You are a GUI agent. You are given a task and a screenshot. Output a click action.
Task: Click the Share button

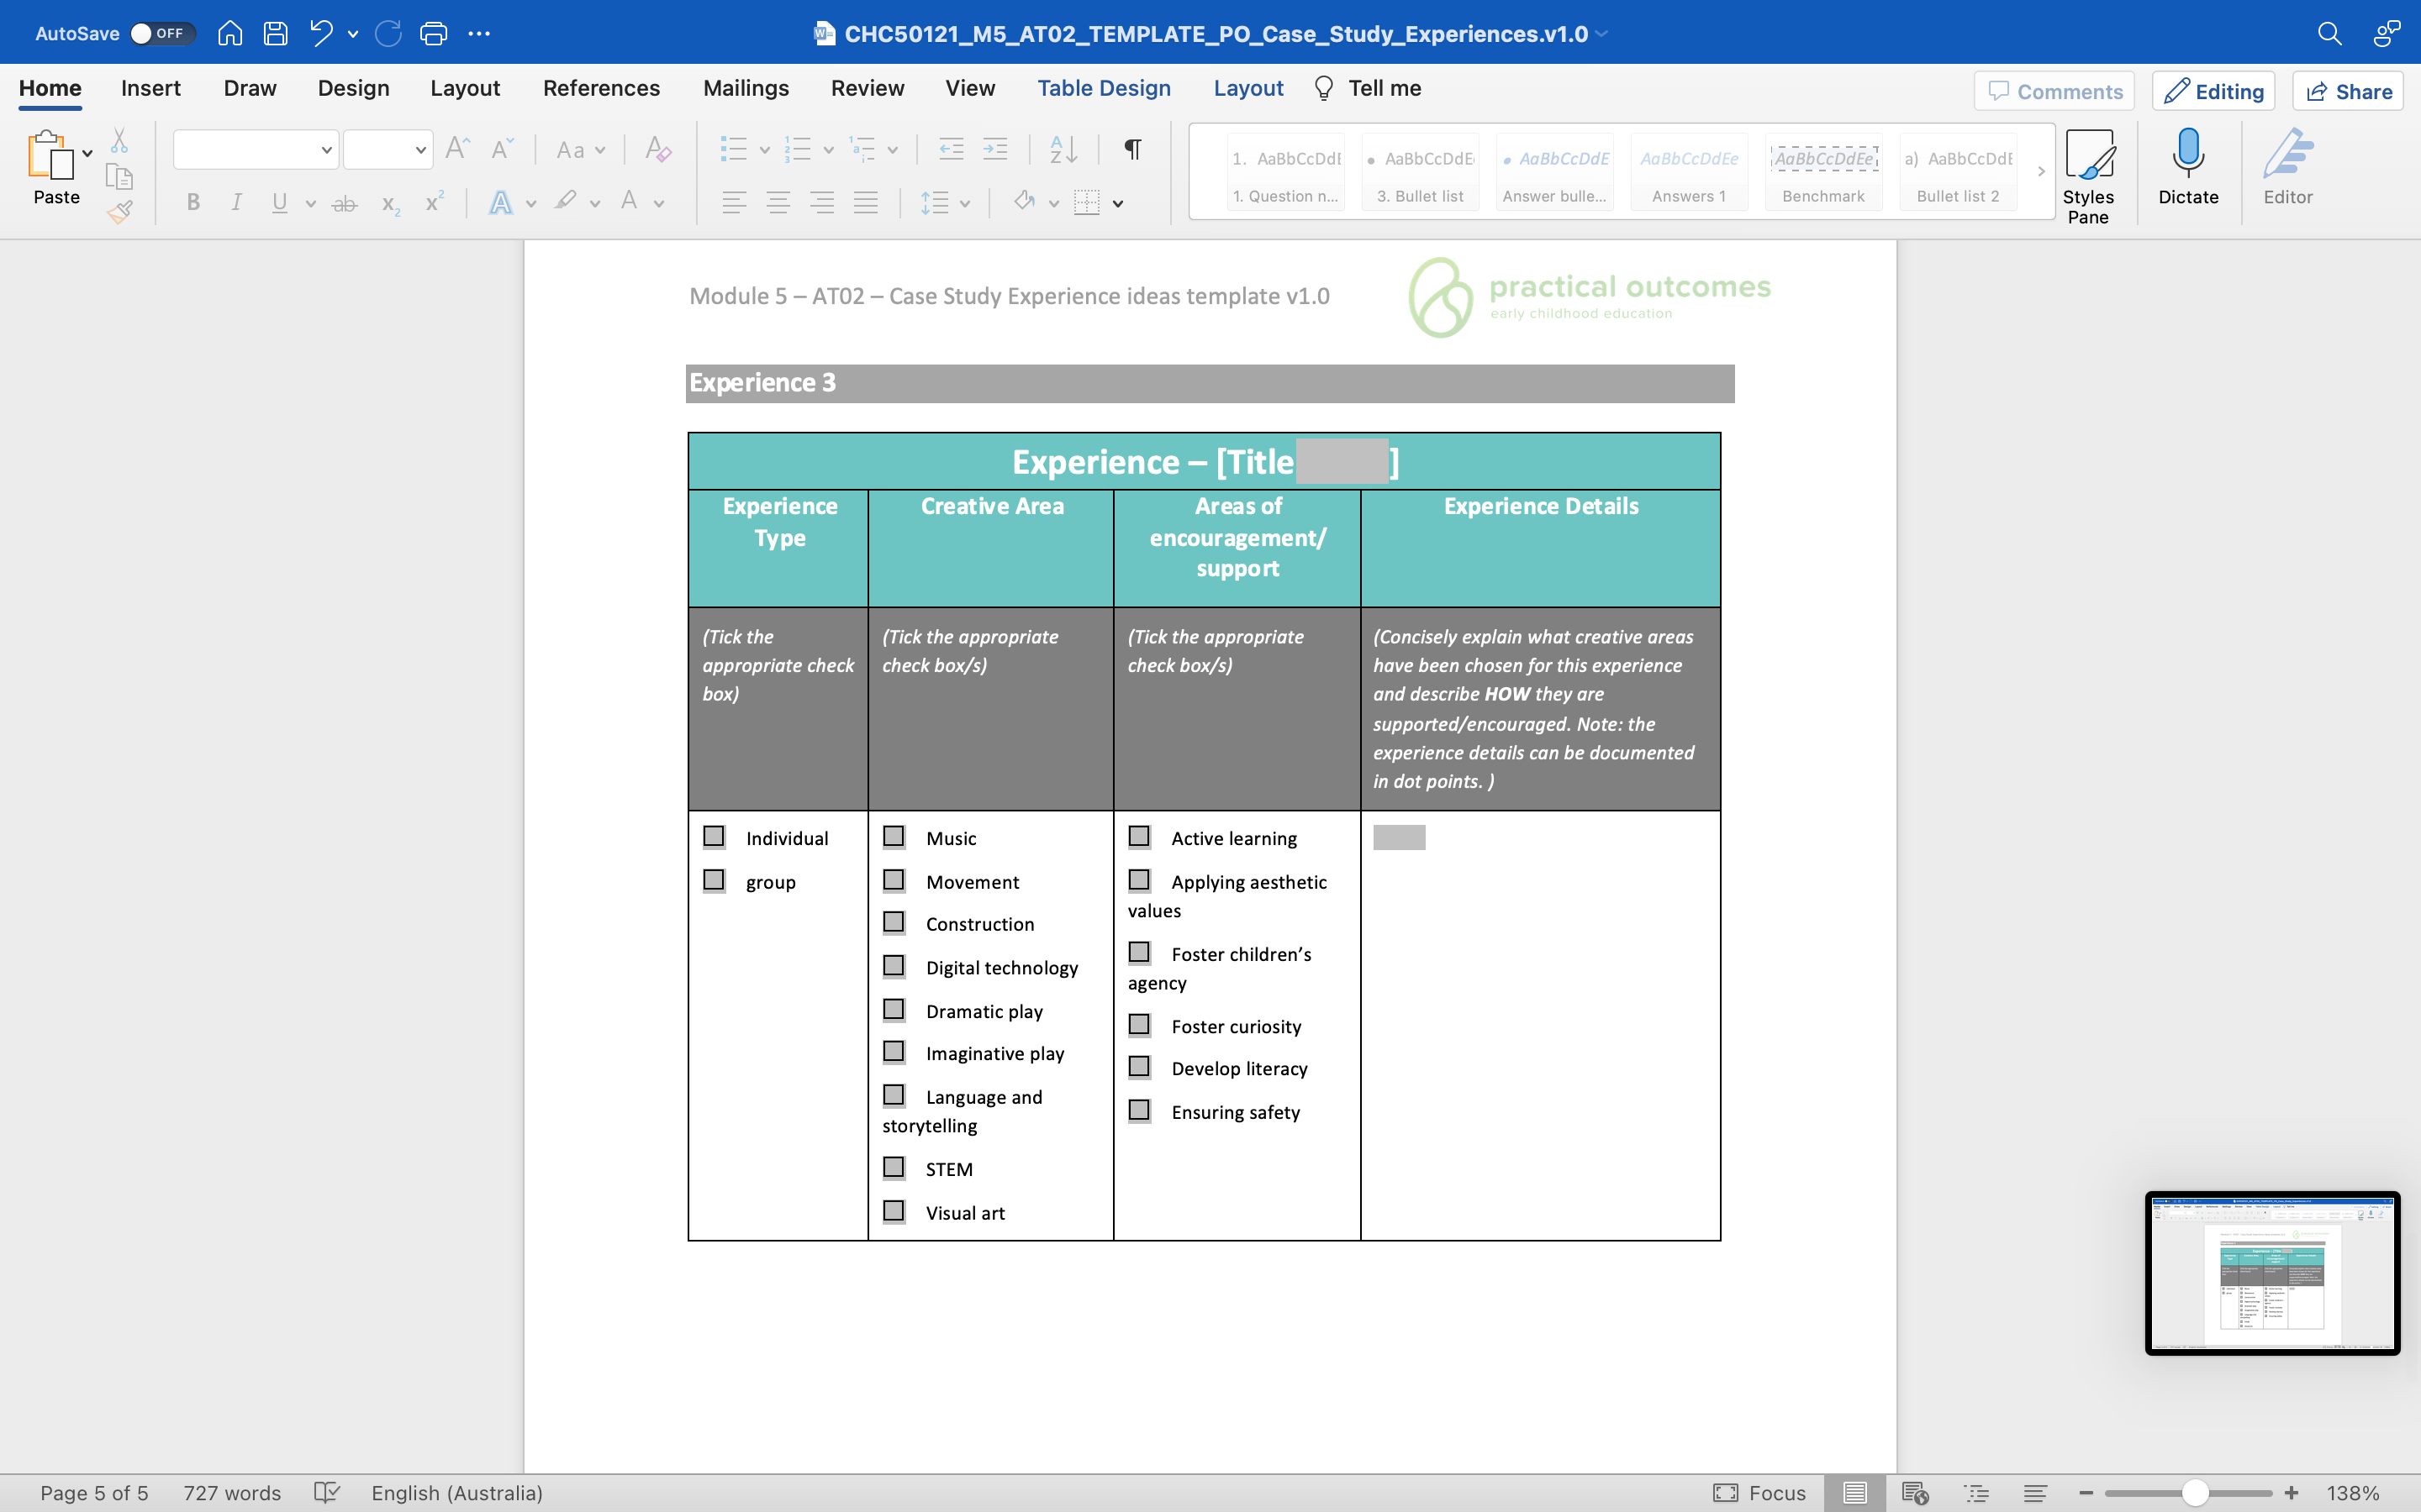click(x=2348, y=91)
